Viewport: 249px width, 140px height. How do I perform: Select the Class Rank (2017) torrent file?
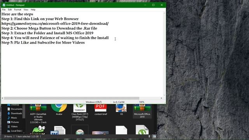(80, 112)
